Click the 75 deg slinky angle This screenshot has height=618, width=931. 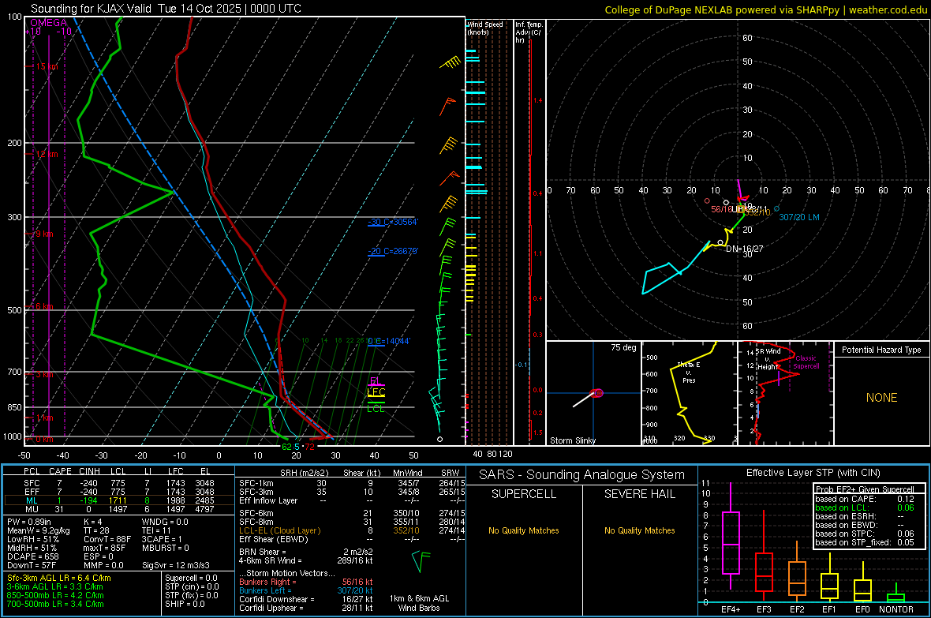pyautogui.click(x=623, y=347)
